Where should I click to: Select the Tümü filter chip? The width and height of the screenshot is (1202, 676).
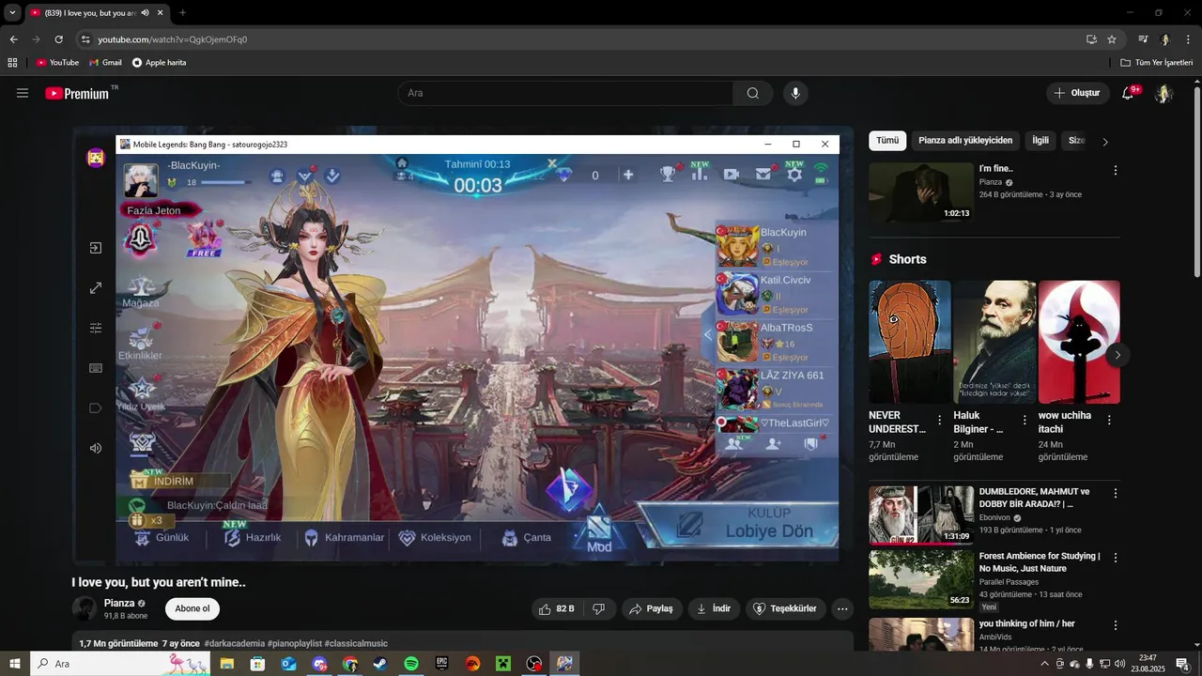pyautogui.click(x=887, y=141)
